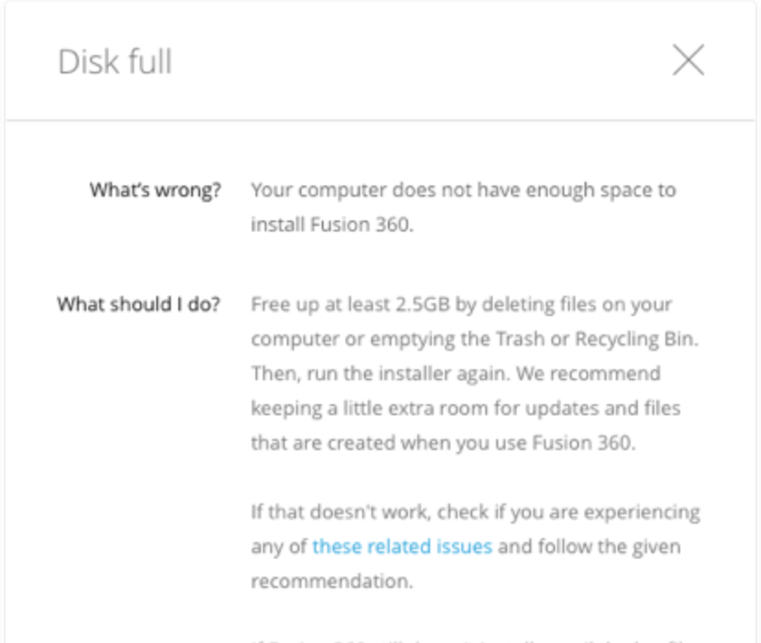Click the word "recommendation."
This screenshot has width=761, height=643.
331,581
